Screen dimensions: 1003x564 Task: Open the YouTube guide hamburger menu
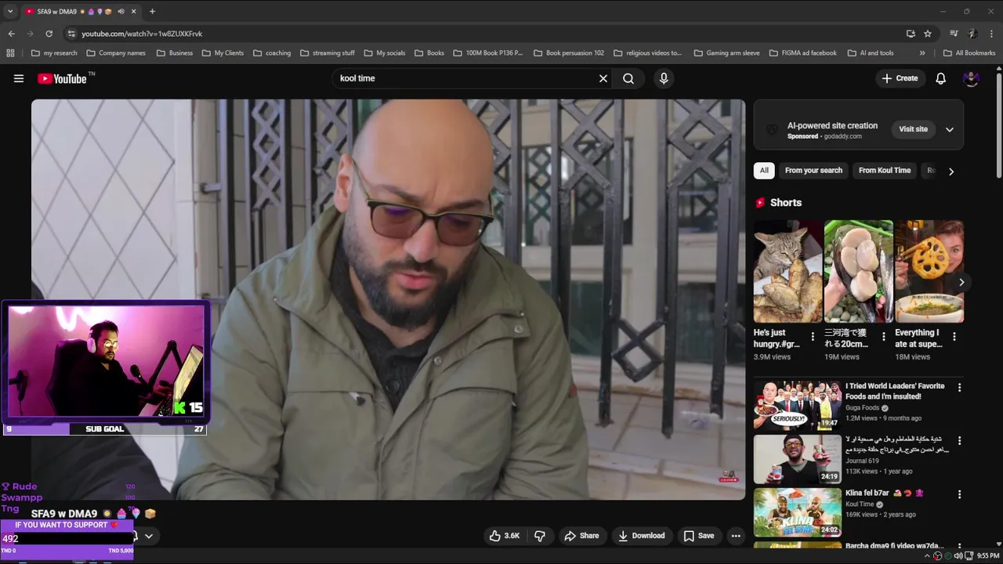click(19, 78)
